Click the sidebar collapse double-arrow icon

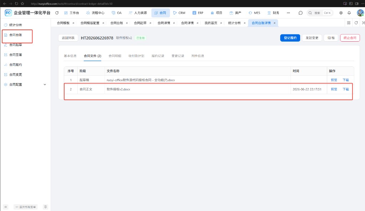(x=6, y=207)
